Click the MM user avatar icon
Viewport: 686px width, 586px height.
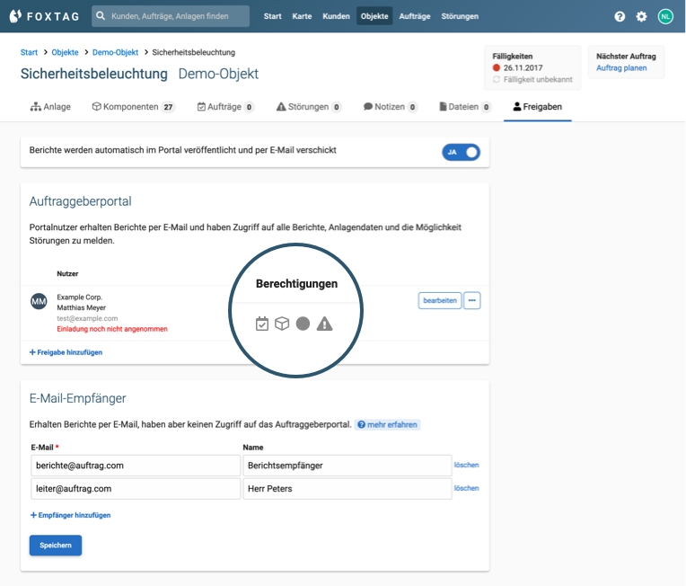point(39,301)
